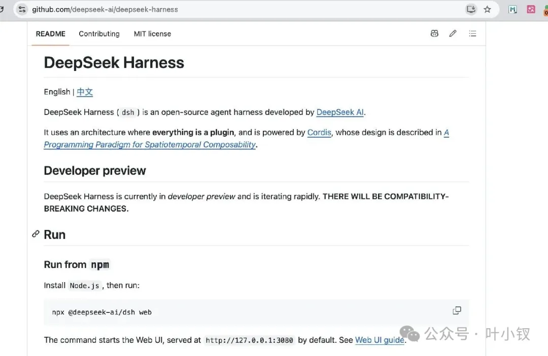Open the Web UI guide link
The height and width of the screenshot is (356, 548).
click(x=380, y=340)
